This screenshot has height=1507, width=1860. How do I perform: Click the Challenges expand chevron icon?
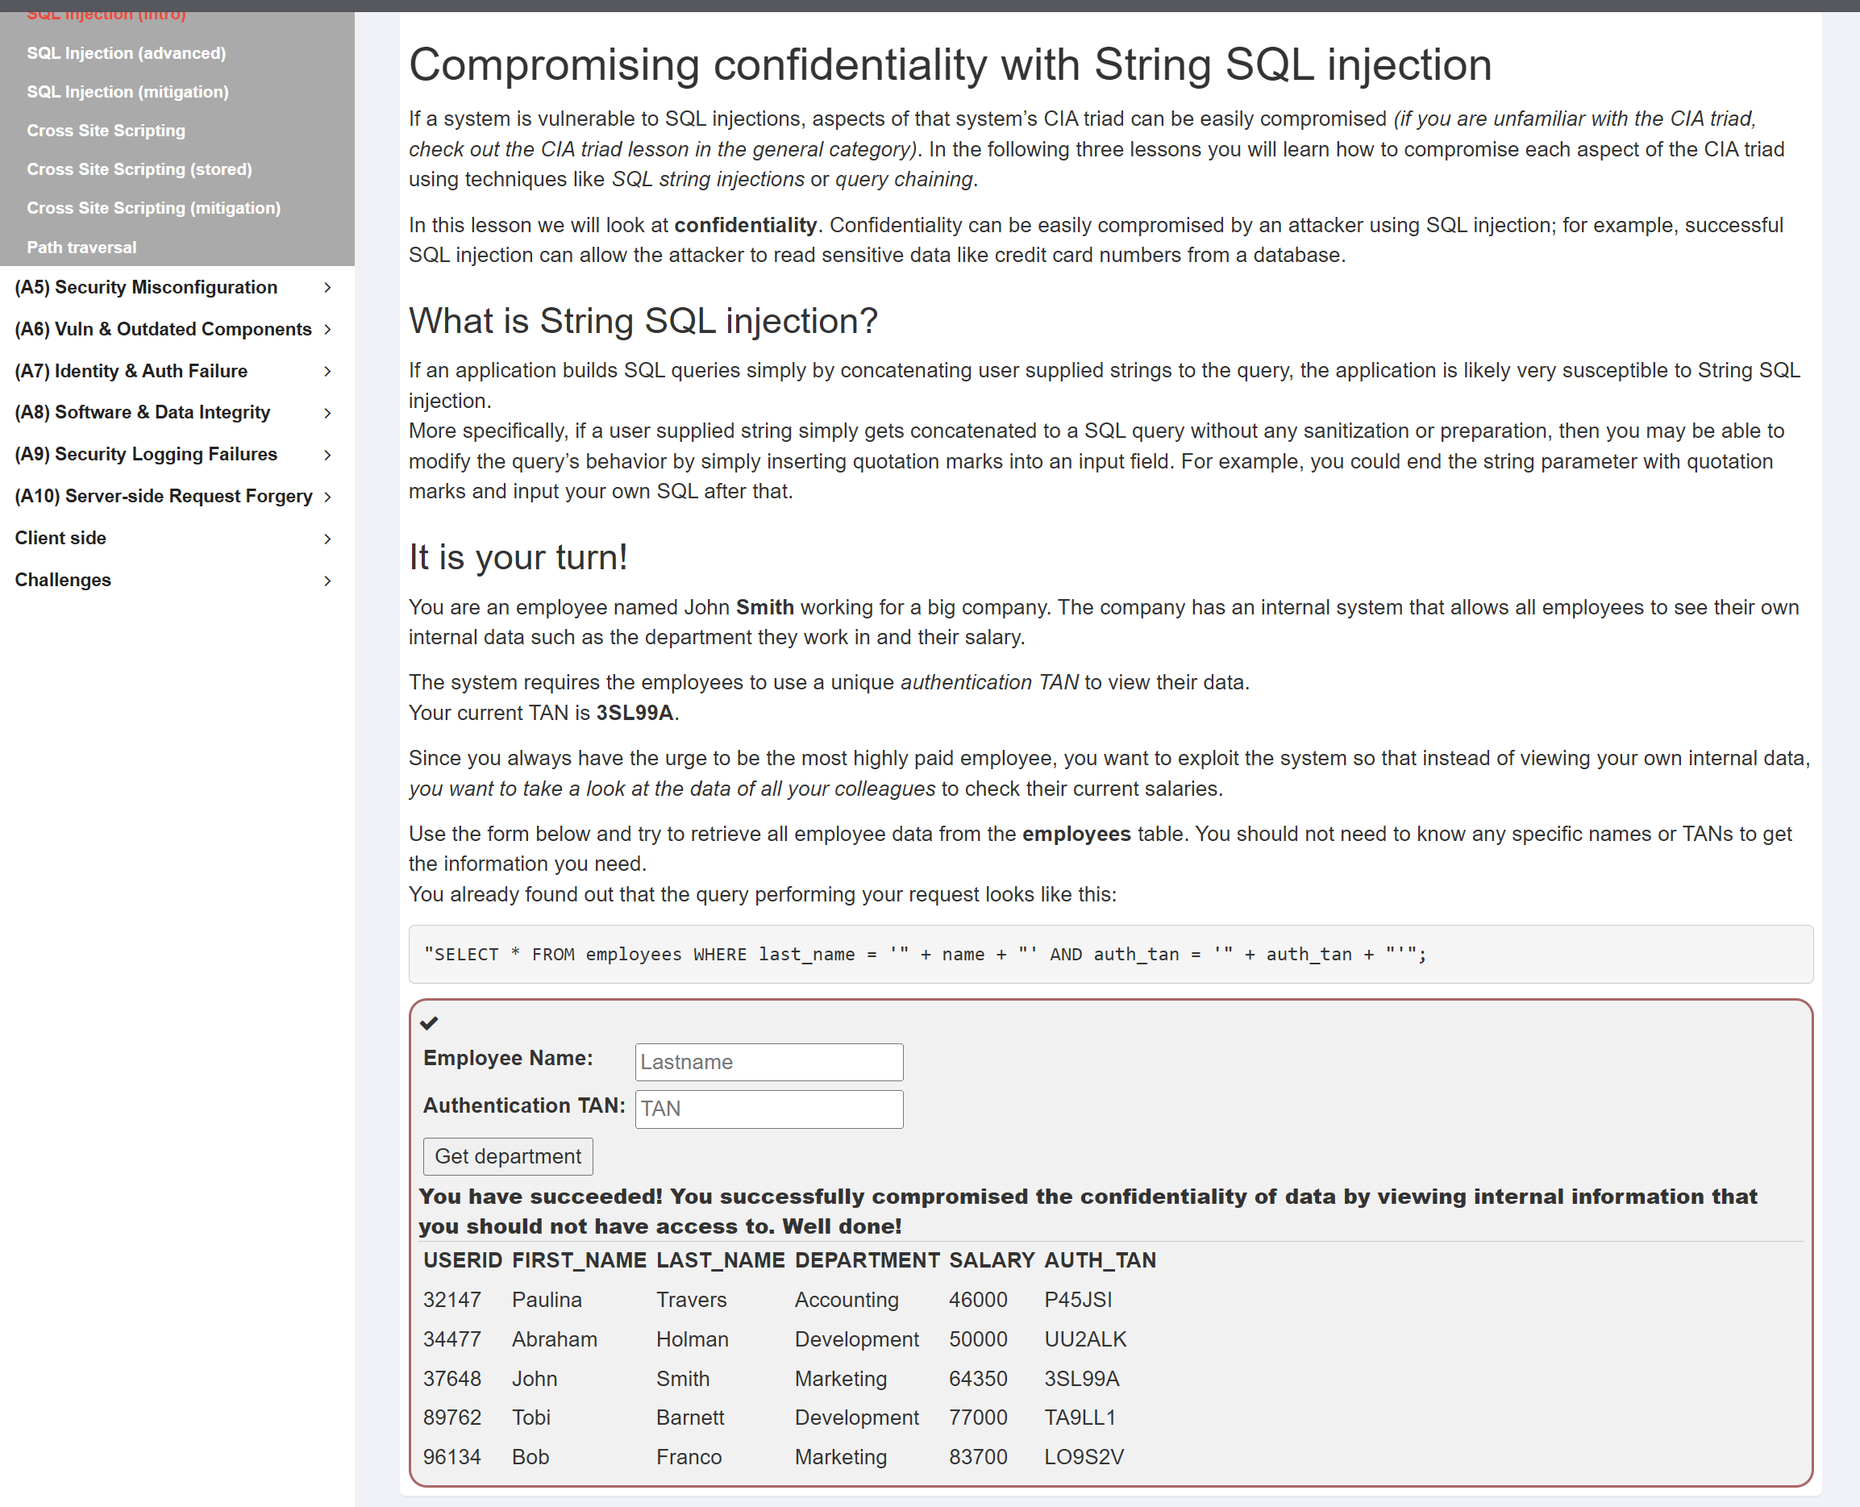327,581
